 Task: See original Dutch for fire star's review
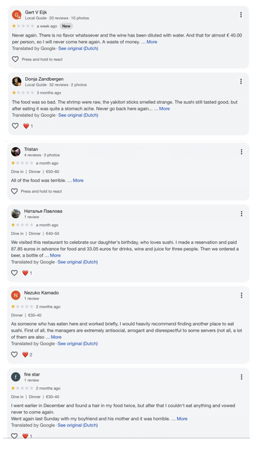(x=78, y=425)
